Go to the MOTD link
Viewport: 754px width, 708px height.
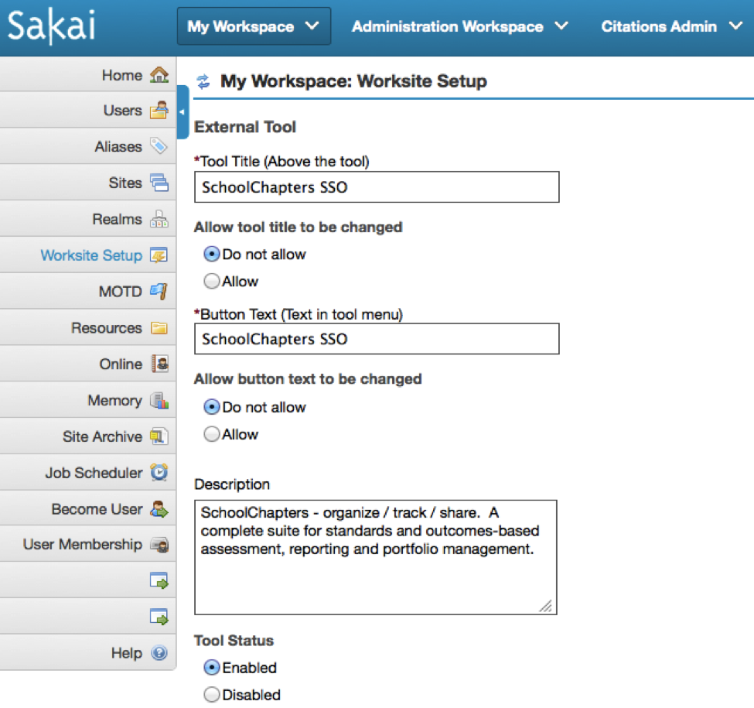[x=120, y=292]
